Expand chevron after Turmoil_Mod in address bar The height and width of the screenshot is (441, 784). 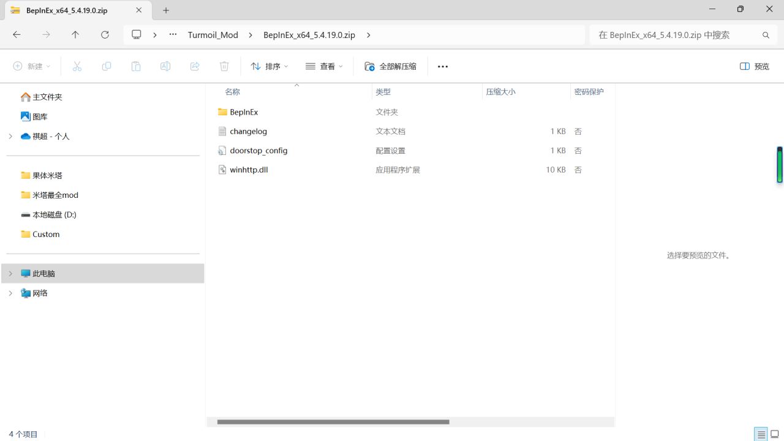point(251,35)
